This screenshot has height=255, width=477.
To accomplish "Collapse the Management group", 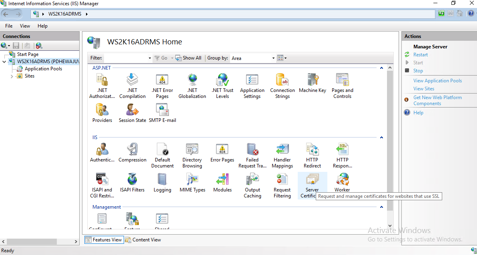I will [381, 207].
